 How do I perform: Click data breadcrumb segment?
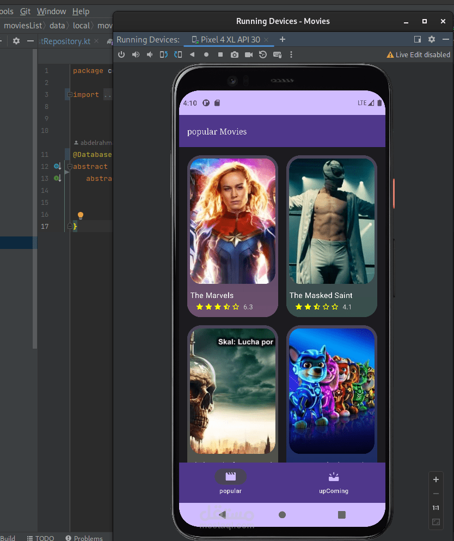coord(57,26)
